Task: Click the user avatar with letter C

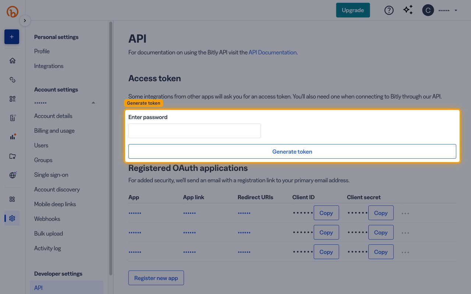Action: point(428,10)
